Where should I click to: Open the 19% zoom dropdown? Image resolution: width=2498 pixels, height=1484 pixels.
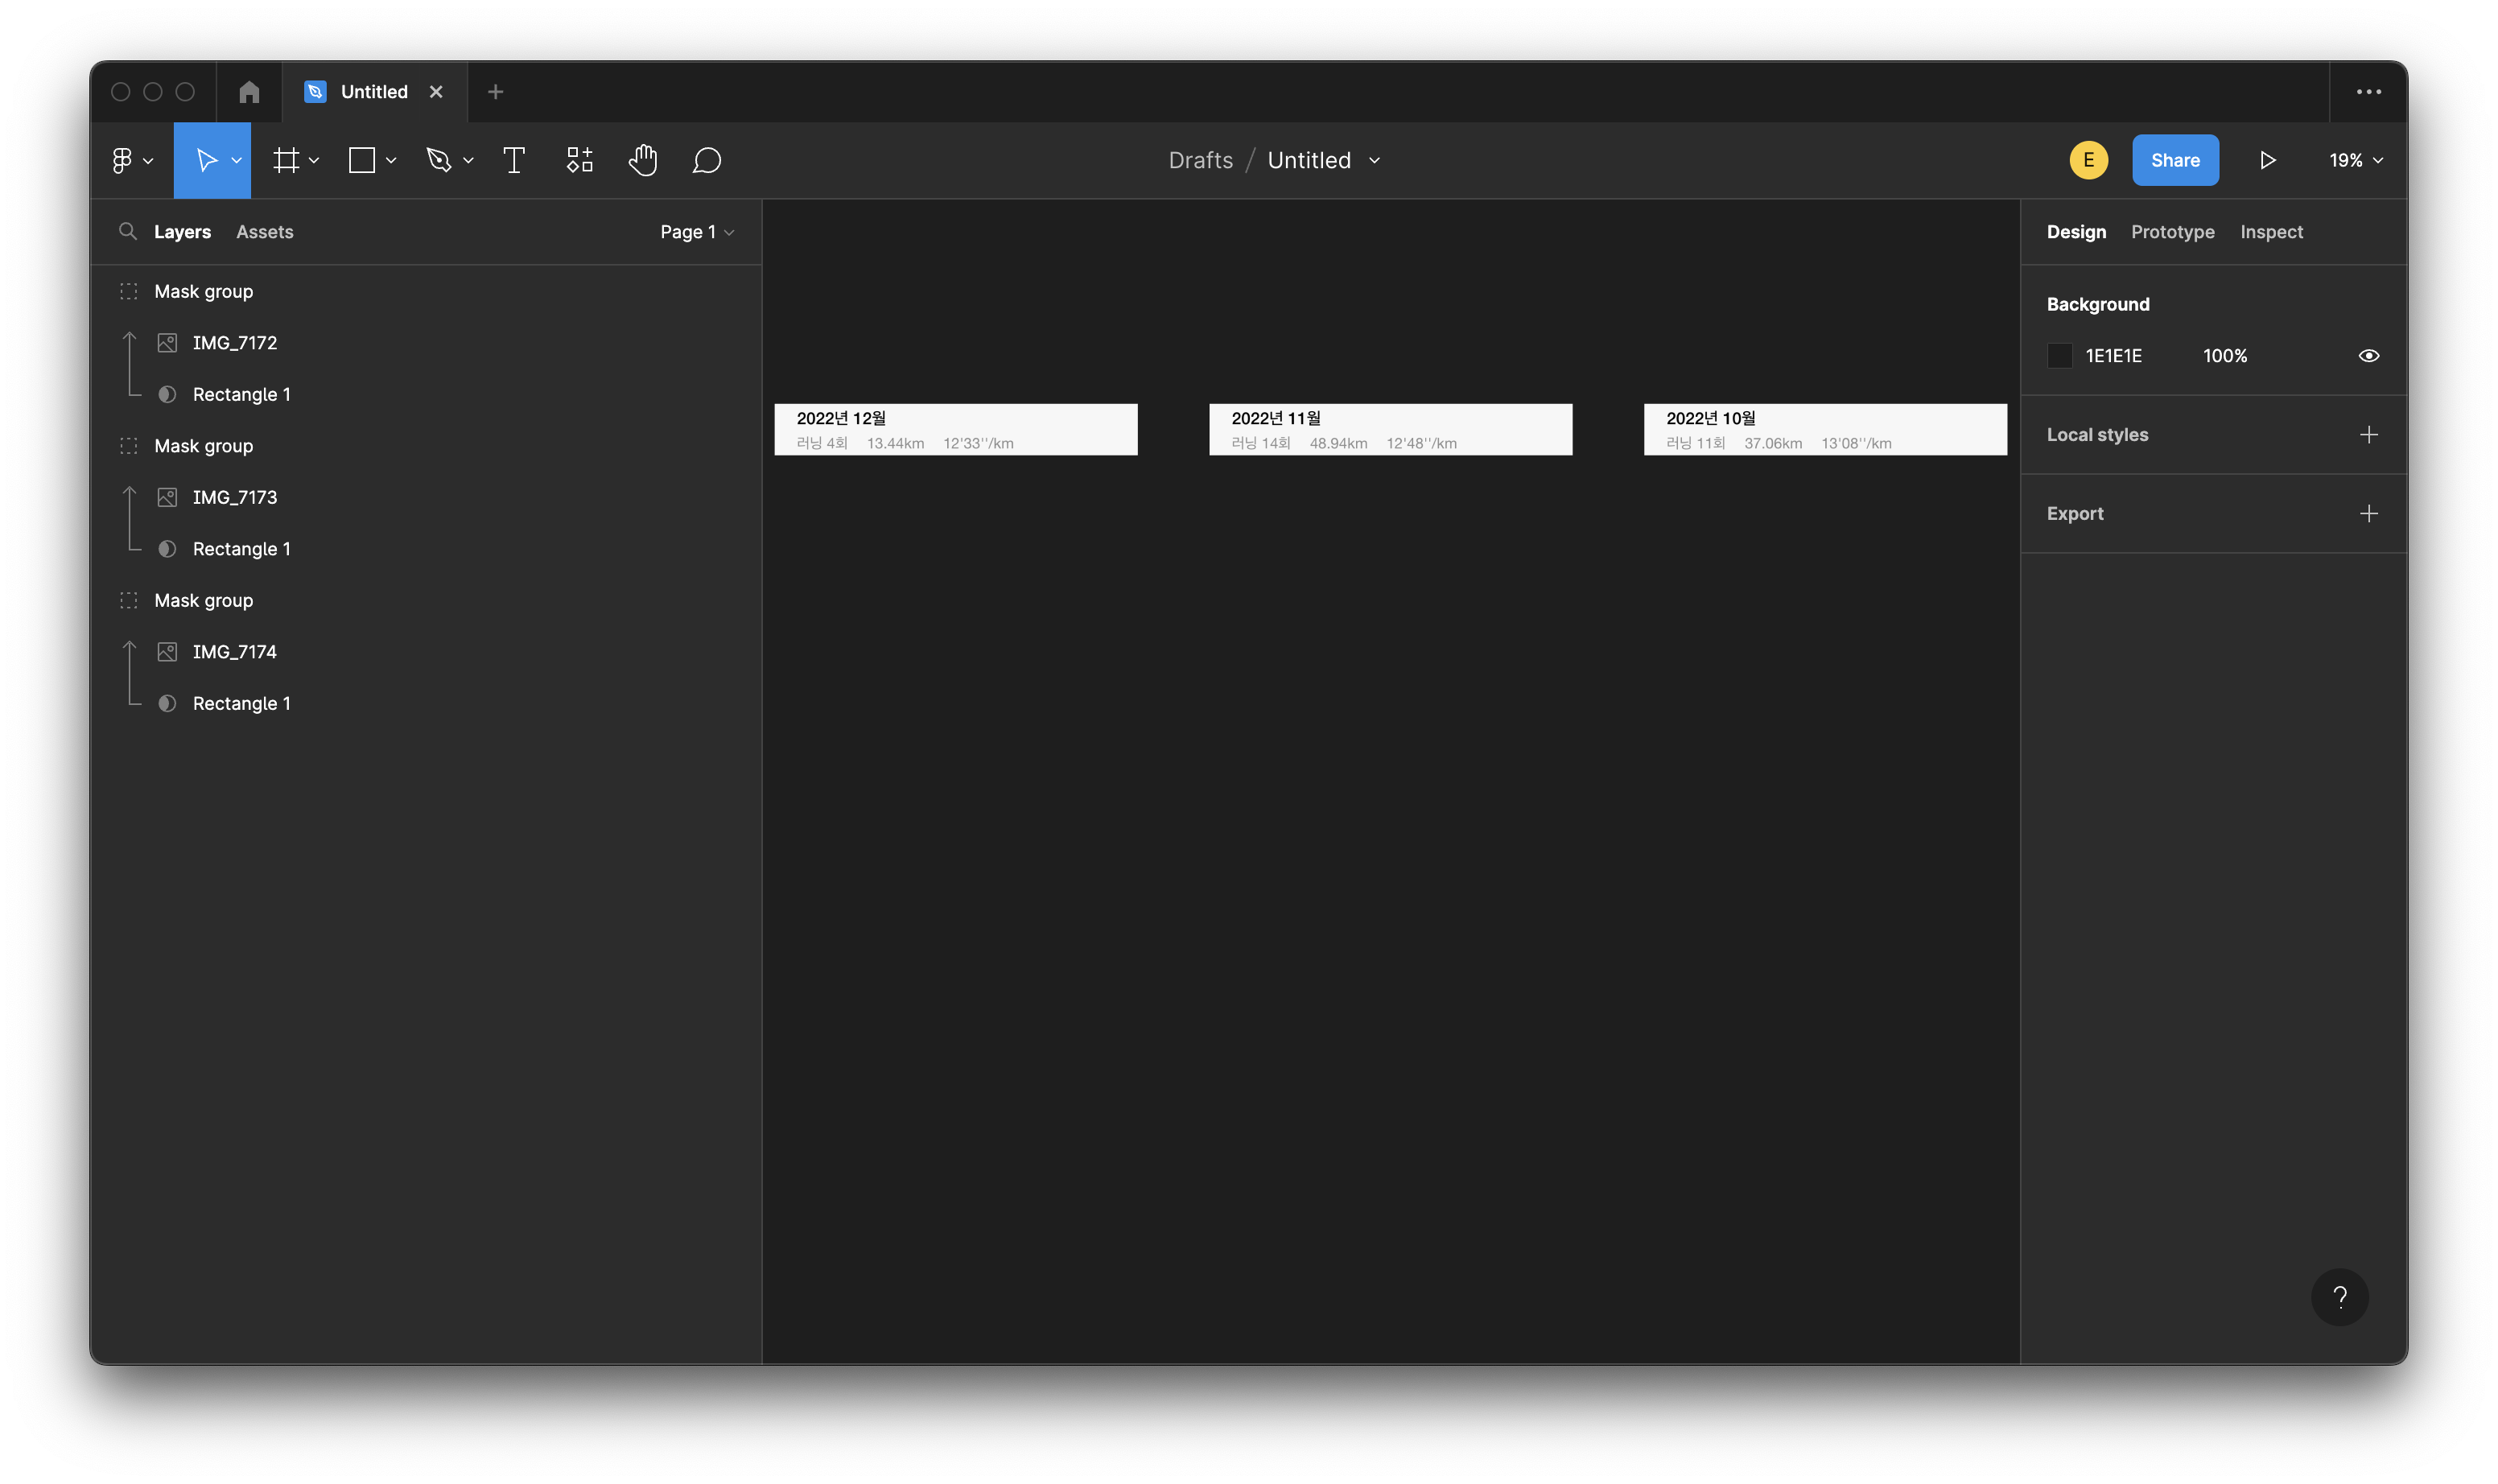2355,160
